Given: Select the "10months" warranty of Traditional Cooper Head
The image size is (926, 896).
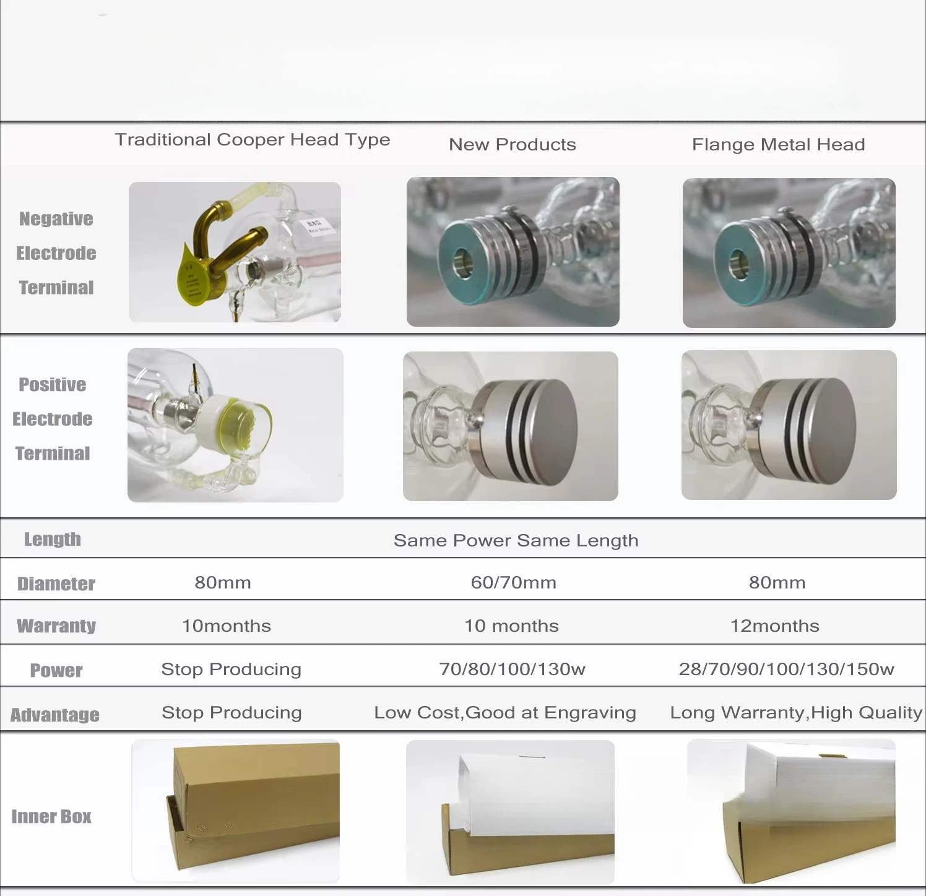Looking at the screenshot, I should pyautogui.click(x=227, y=626).
